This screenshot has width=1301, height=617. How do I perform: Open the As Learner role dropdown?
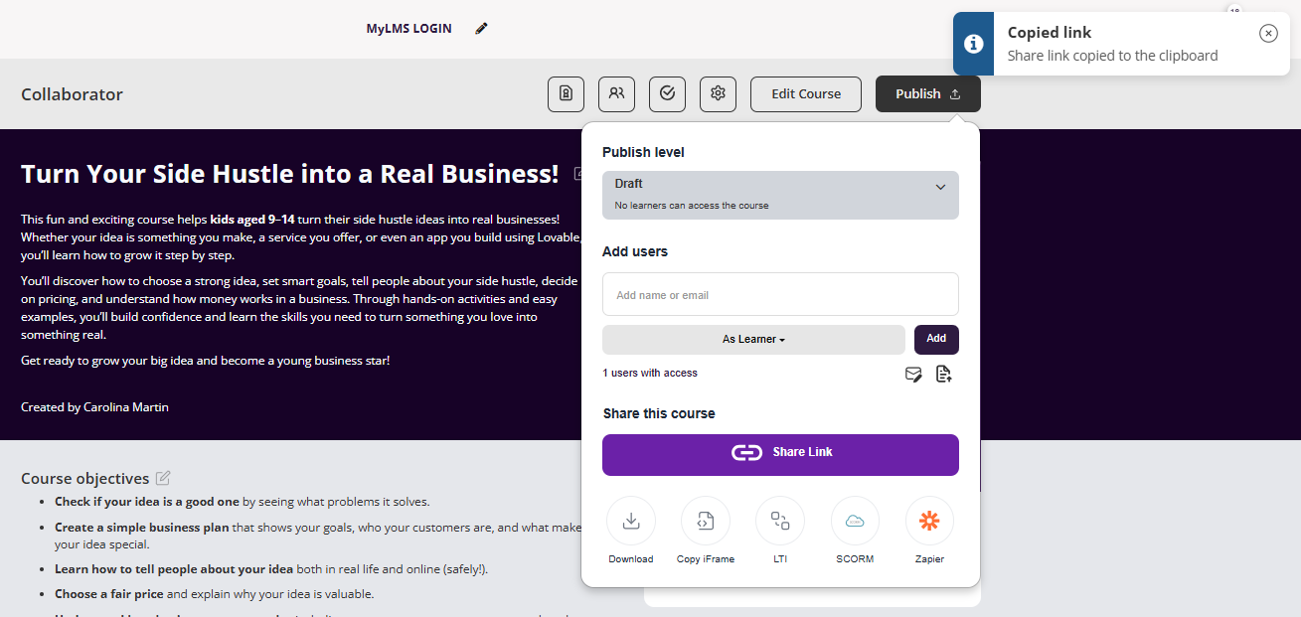753,340
